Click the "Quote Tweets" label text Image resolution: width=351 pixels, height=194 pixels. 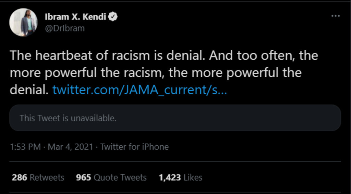[x=120, y=178]
